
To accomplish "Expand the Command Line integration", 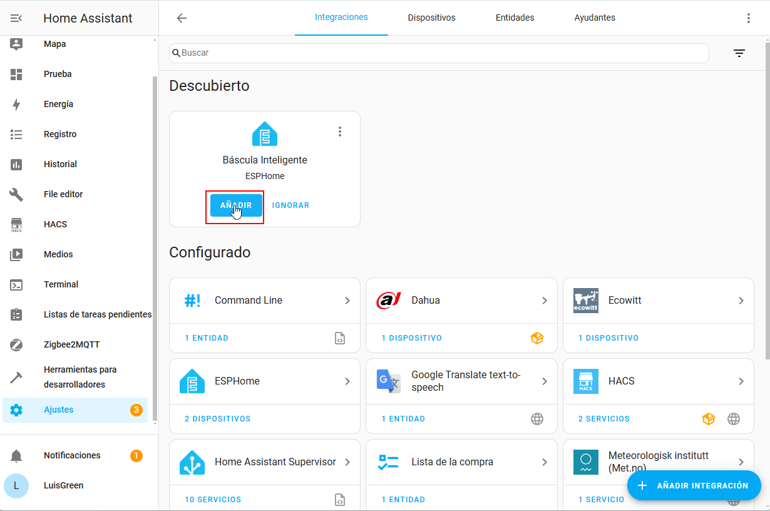I will 347,301.
